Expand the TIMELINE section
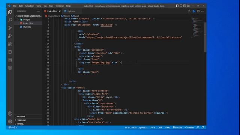Viewport: 240px width, 135px height. click(x=28, y=120)
